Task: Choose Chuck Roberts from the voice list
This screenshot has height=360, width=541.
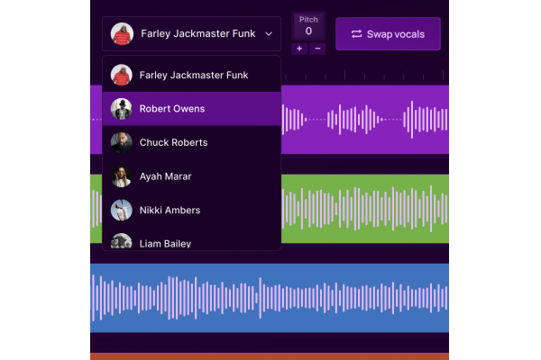Action: click(x=191, y=142)
